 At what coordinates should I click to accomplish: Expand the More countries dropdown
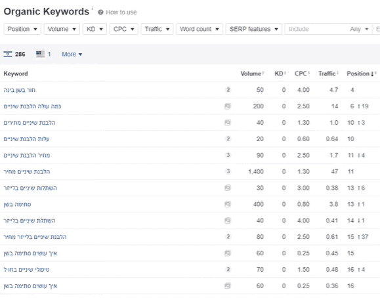click(72, 54)
